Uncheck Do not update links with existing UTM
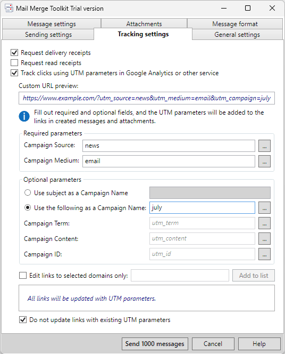285x354 pixels. (x=23, y=320)
